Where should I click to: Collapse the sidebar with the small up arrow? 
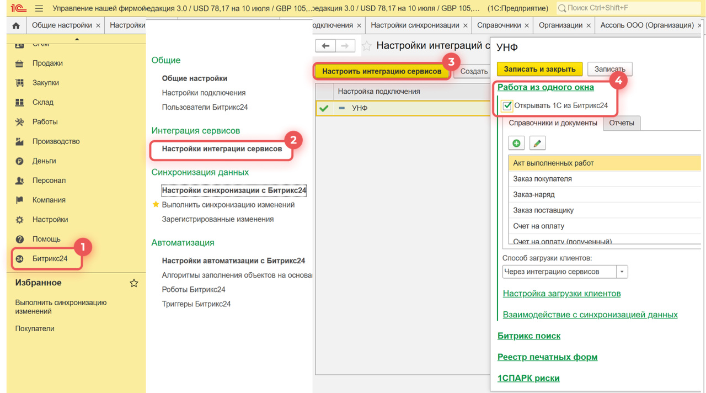coord(77,39)
